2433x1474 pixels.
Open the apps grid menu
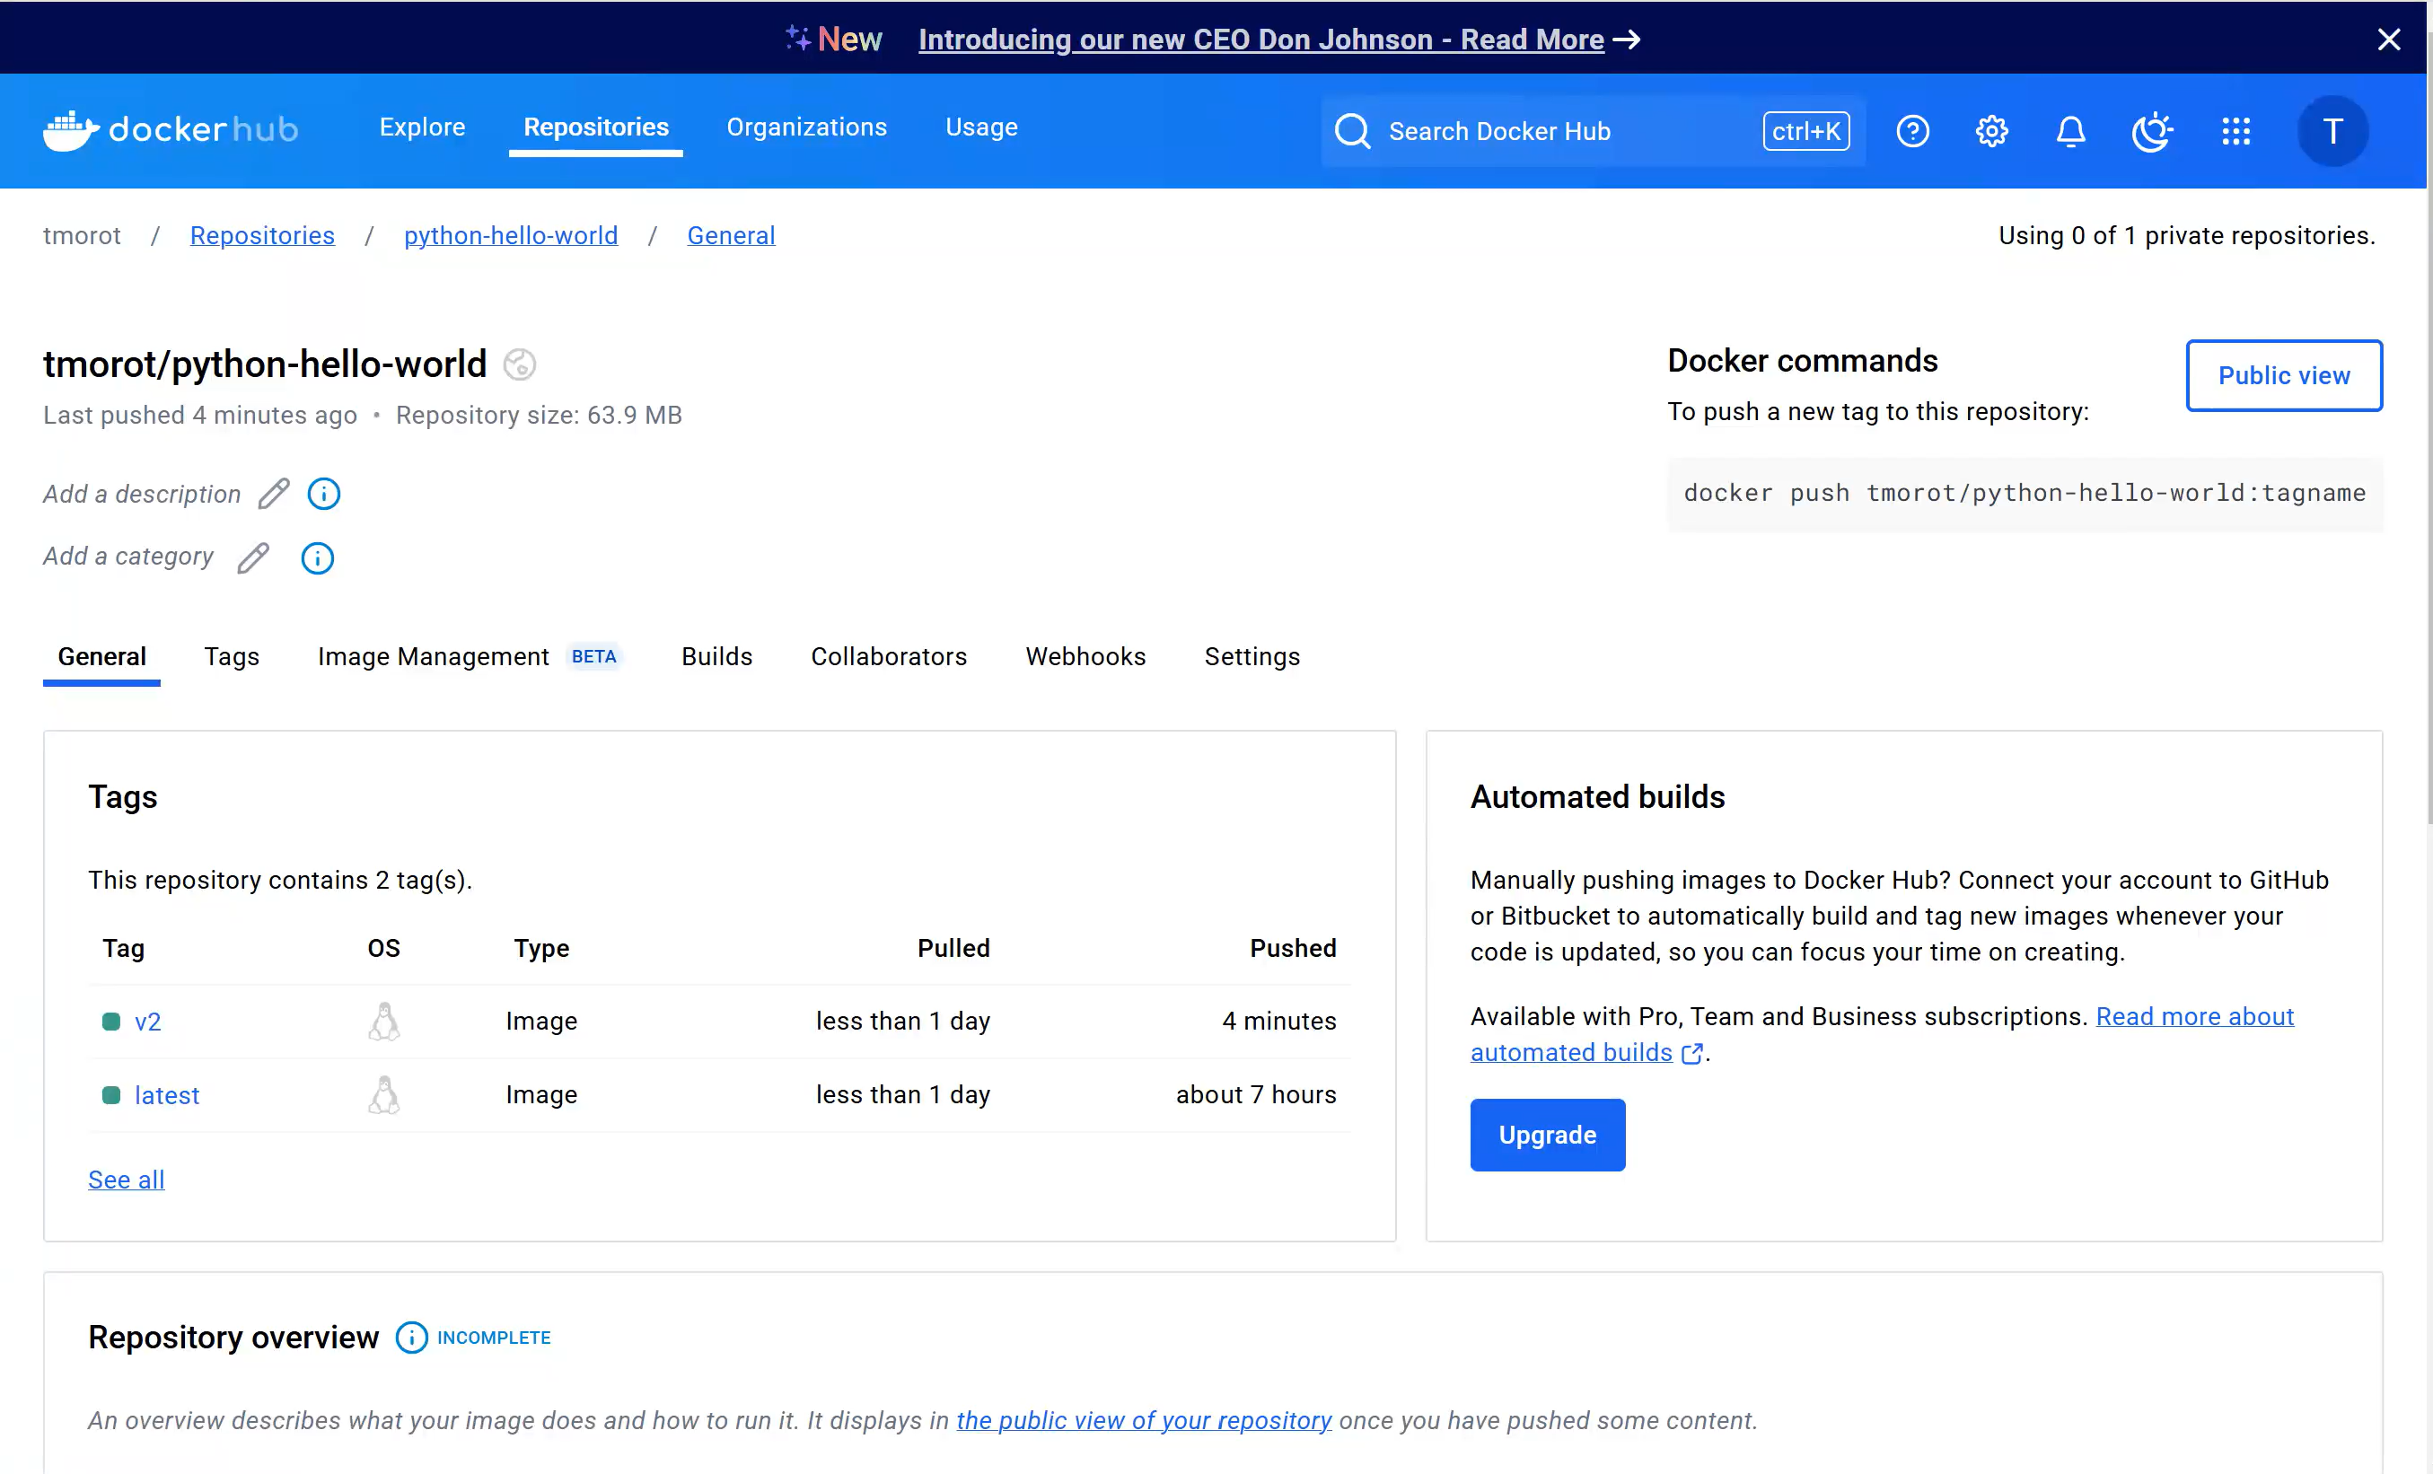pyautogui.click(x=2235, y=131)
